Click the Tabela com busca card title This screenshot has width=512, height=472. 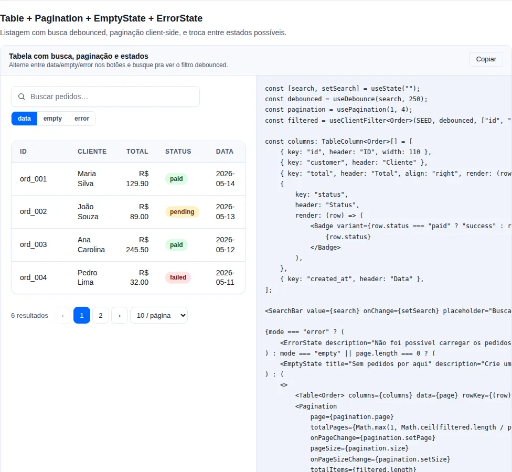pos(78,56)
